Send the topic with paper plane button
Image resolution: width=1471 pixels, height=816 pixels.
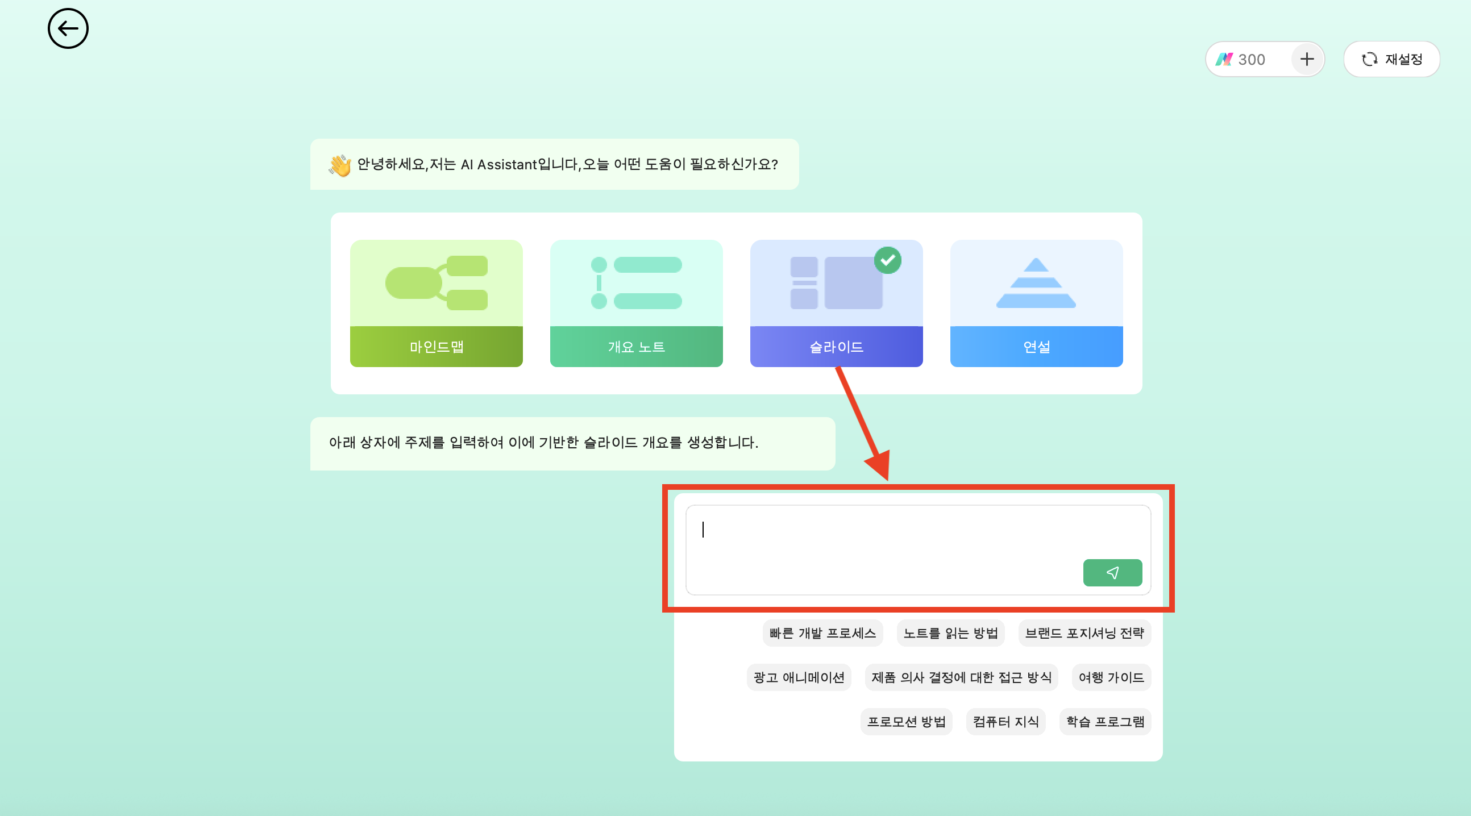point(1112,573)
